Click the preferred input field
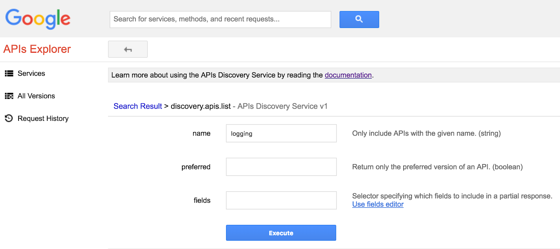 pyautogui.click(x=281, y=167)
